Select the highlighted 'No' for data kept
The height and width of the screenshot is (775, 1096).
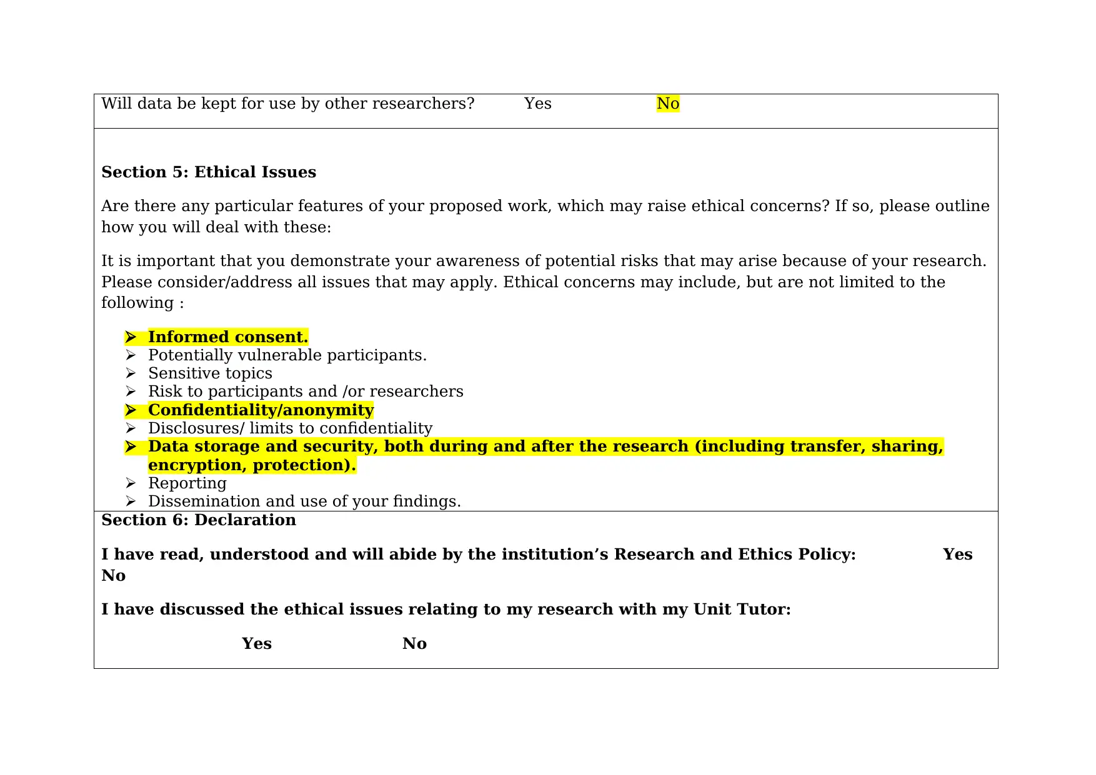pyautogui.click(x=668, y=104)
